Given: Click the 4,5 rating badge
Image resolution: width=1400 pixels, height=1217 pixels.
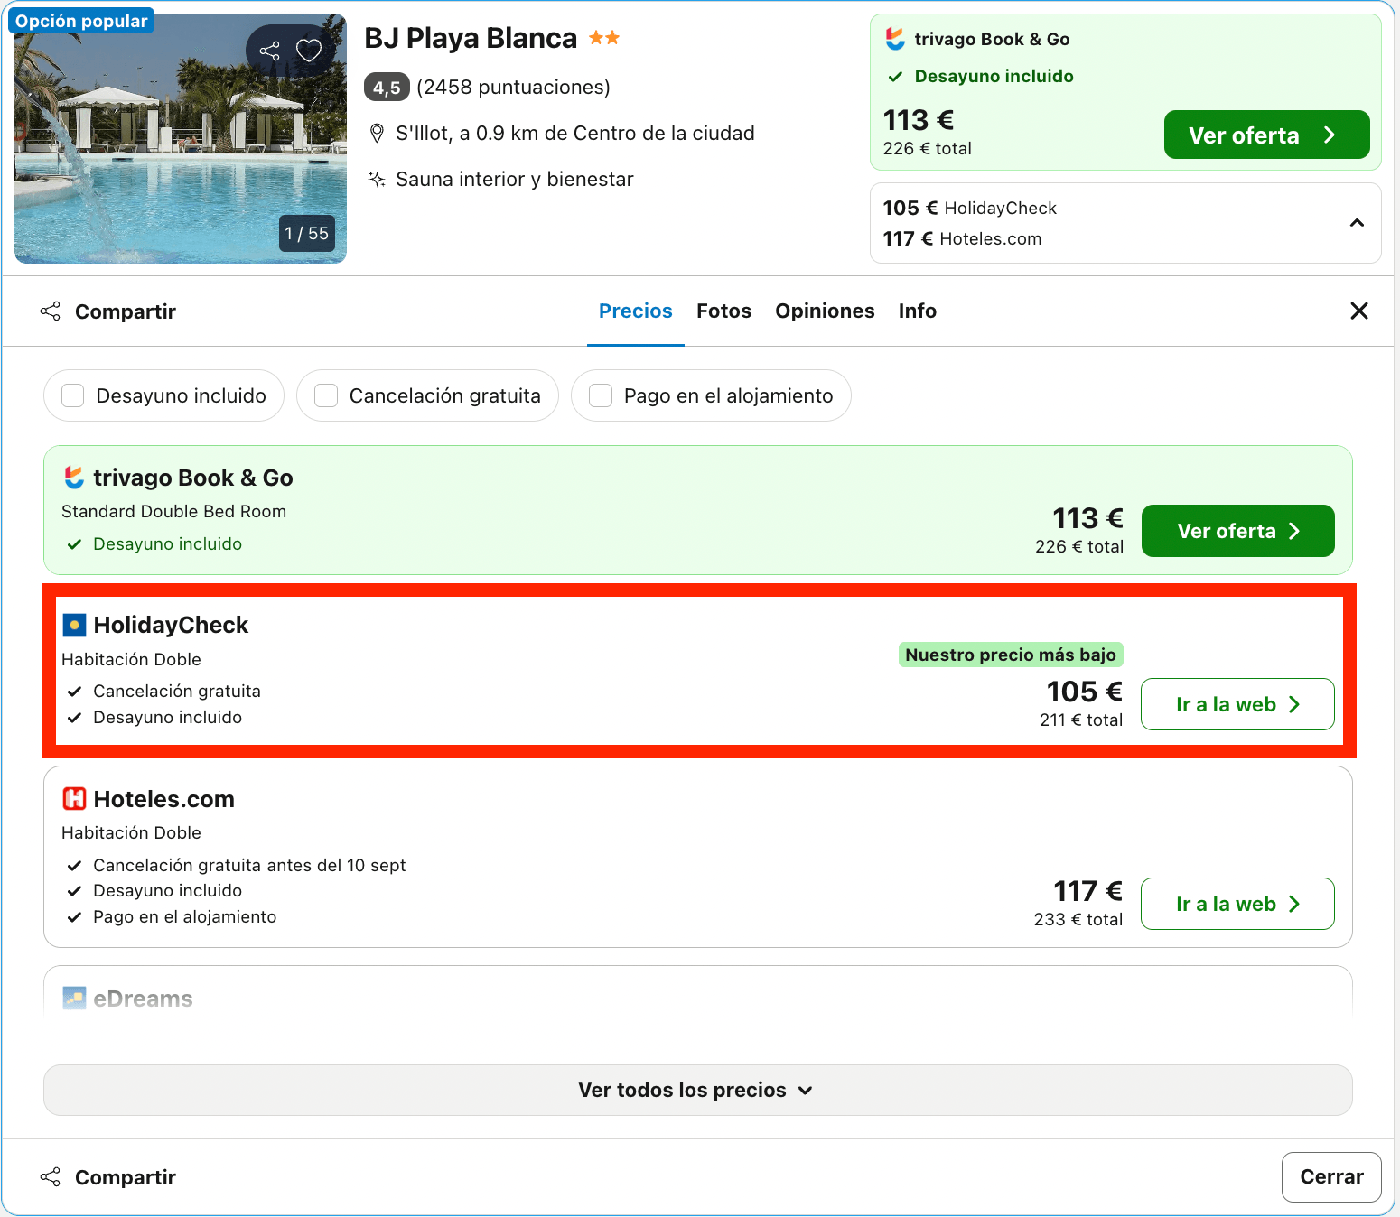Looking at the screenshot, I should click(387, 88).
